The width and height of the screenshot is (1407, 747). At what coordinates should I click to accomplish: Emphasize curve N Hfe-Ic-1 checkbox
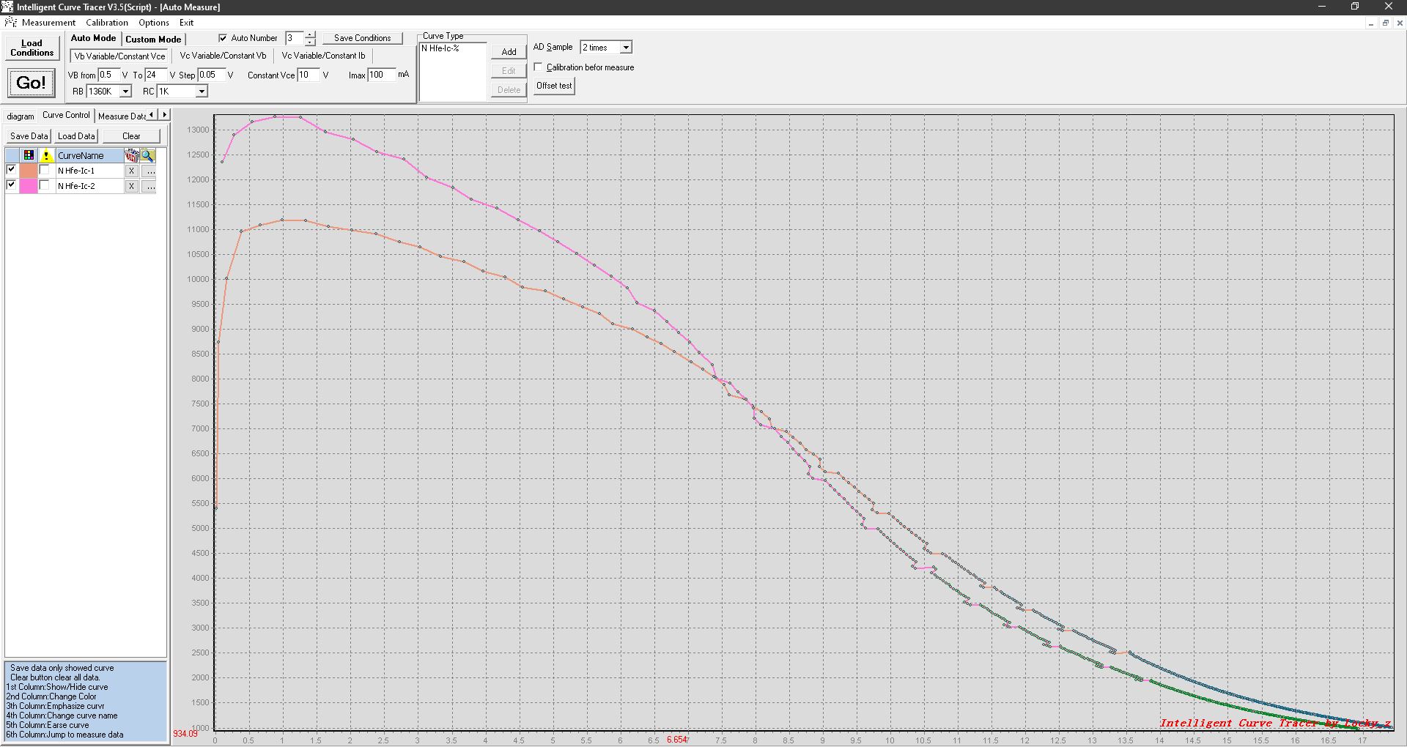tap(45, 170)
